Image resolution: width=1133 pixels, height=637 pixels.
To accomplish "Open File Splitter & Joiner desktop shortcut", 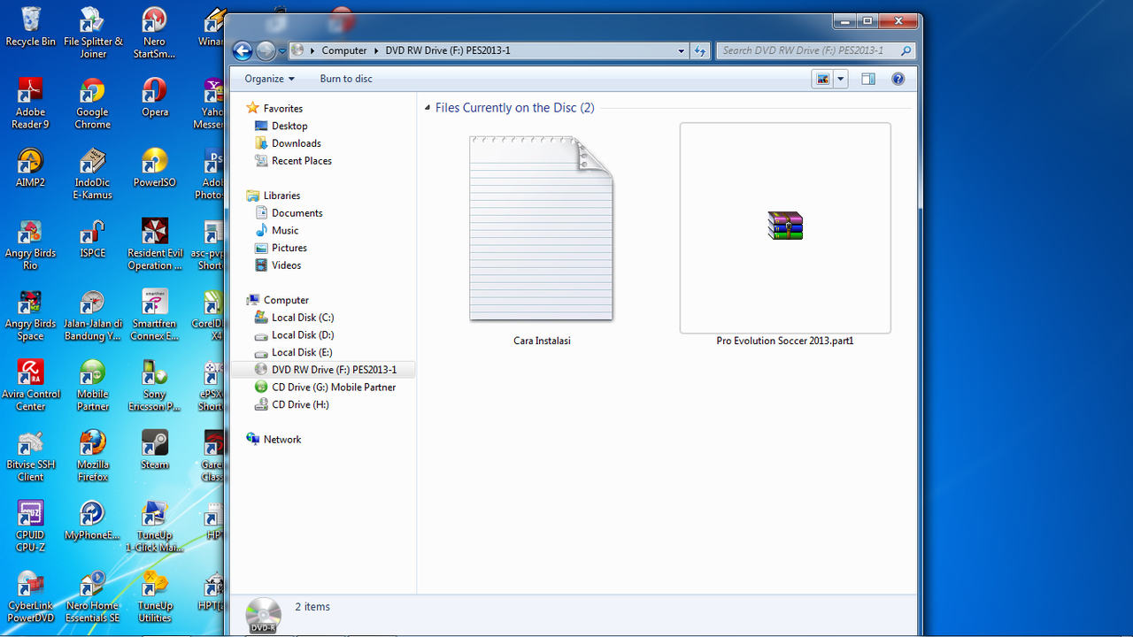I will tap(93, 33).
